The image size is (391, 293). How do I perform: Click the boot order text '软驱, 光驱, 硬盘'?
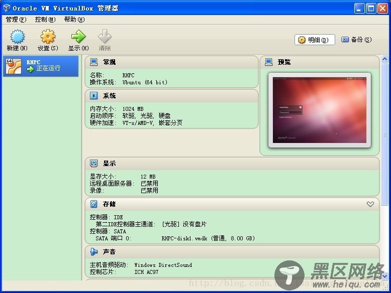coord(146,116)
